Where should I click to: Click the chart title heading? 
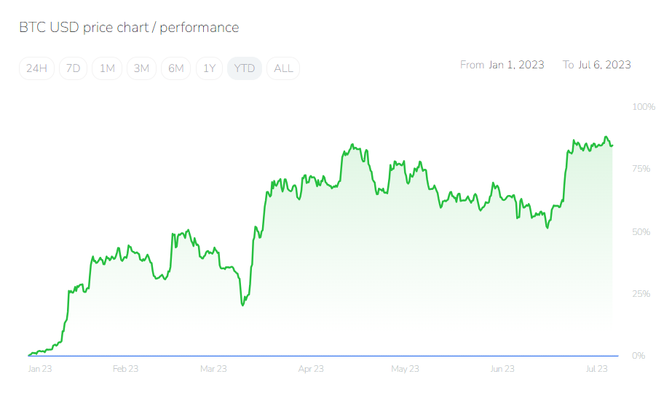[x=129, y=28]
